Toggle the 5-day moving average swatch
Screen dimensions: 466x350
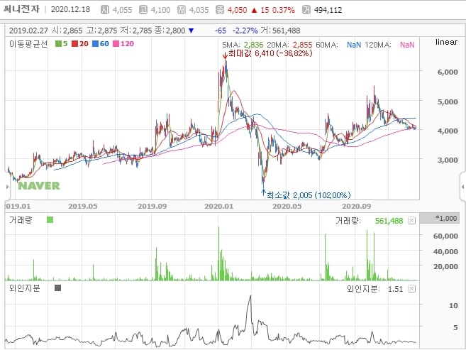59,44
